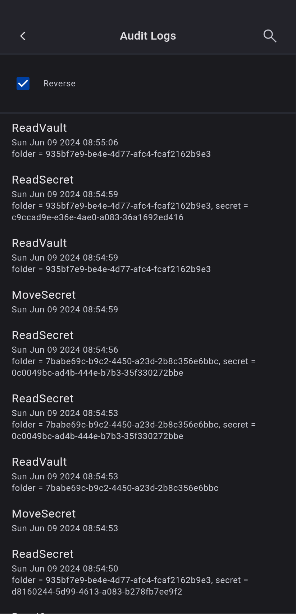Click the timestamp ending in 08:54:56
The width and height of the screenshot is (296, 614).
tap(65, 350)
